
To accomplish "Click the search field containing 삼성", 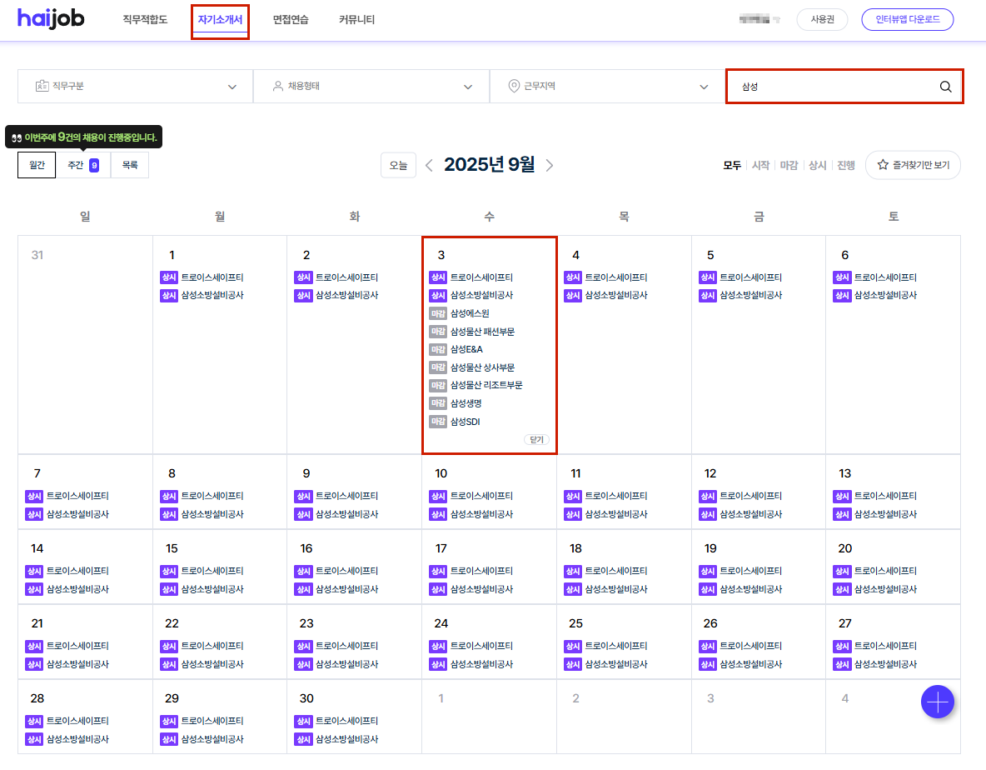I will click(x=833, y=87).
